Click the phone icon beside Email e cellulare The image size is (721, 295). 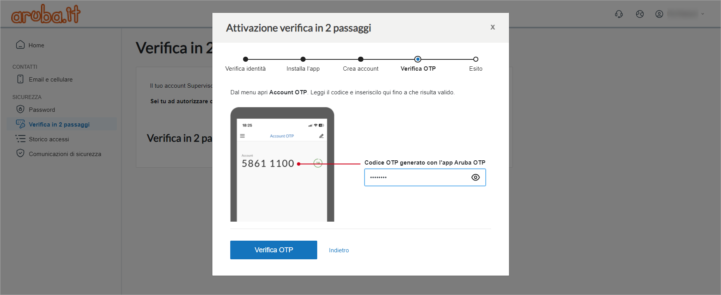[21, 79]
